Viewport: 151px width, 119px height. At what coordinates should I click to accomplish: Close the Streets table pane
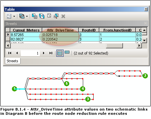tap(145, 23)
